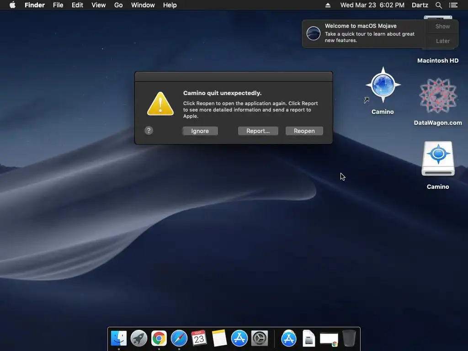468x351 pixels.
Task: Open the Help menu
Action: 170,5
